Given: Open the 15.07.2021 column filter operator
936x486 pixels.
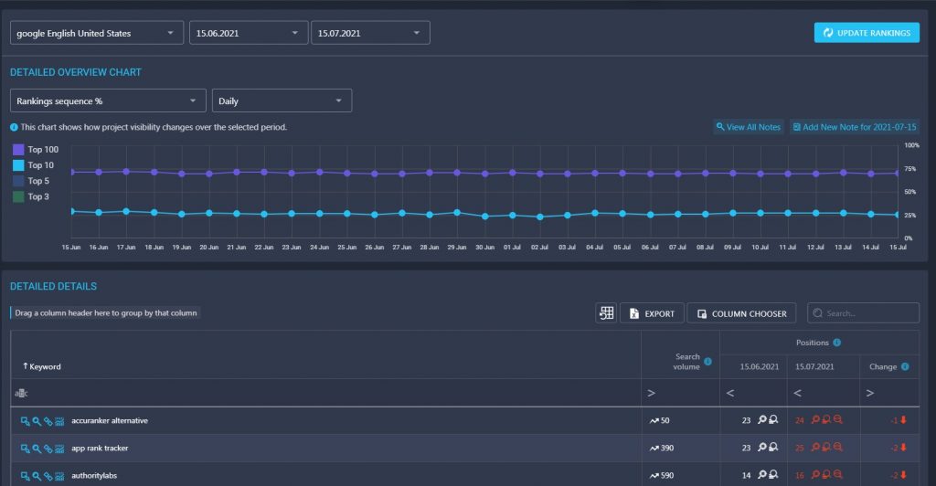Looking at the screenshot, I should [797, 393].
